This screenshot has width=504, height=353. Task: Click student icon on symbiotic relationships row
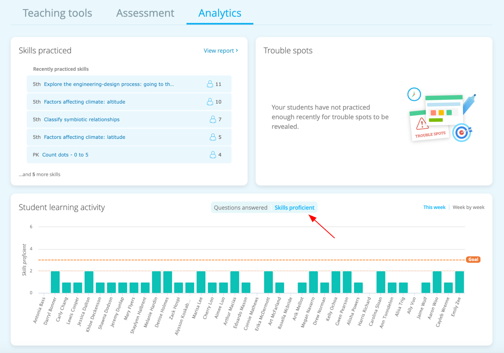[x=213, y=119]
